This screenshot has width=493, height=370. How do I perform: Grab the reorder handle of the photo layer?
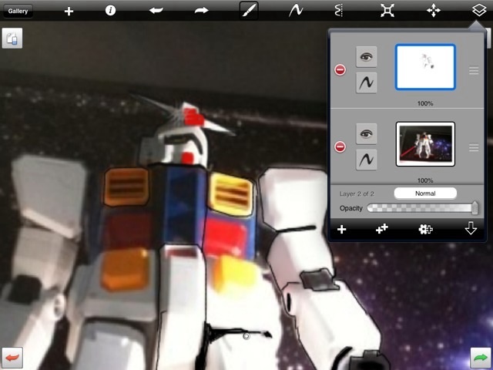(x=474, y=147)
